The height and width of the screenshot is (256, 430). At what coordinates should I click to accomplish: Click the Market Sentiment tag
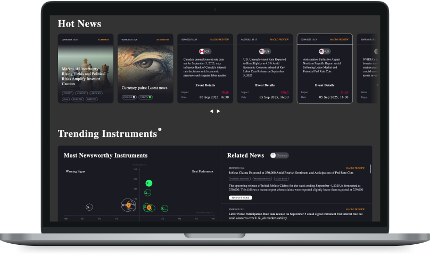pos(263,179)
